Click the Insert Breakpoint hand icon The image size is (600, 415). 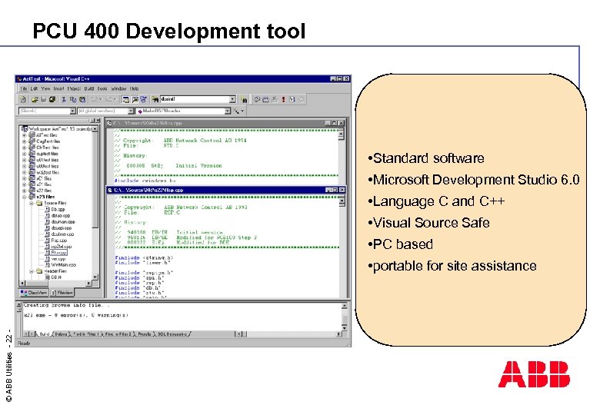pos(301,100)
